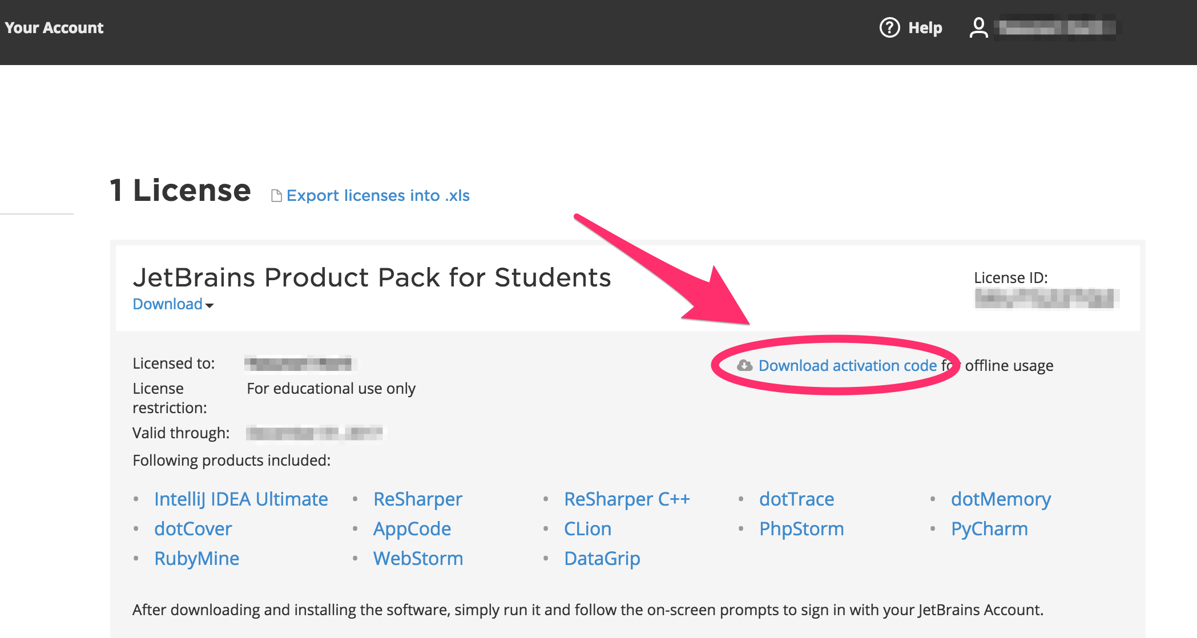Image resolution: width=1197 pixels, height=638 pixels.
Task: Click the 'License ID:' label
Action: pos(1011,278)
